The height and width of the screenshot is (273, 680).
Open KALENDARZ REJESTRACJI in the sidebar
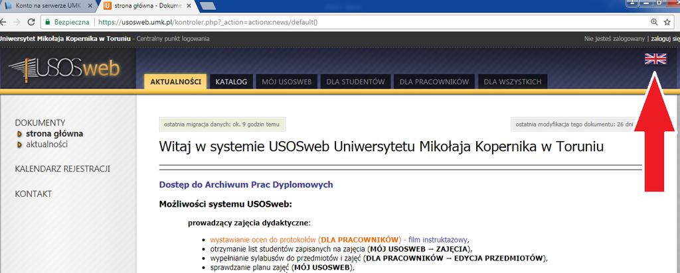pyautogui.click(x=62, y=169)
